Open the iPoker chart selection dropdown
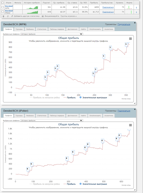The height and width of the screenshot is (193, 143). click(x=52, y=120)
